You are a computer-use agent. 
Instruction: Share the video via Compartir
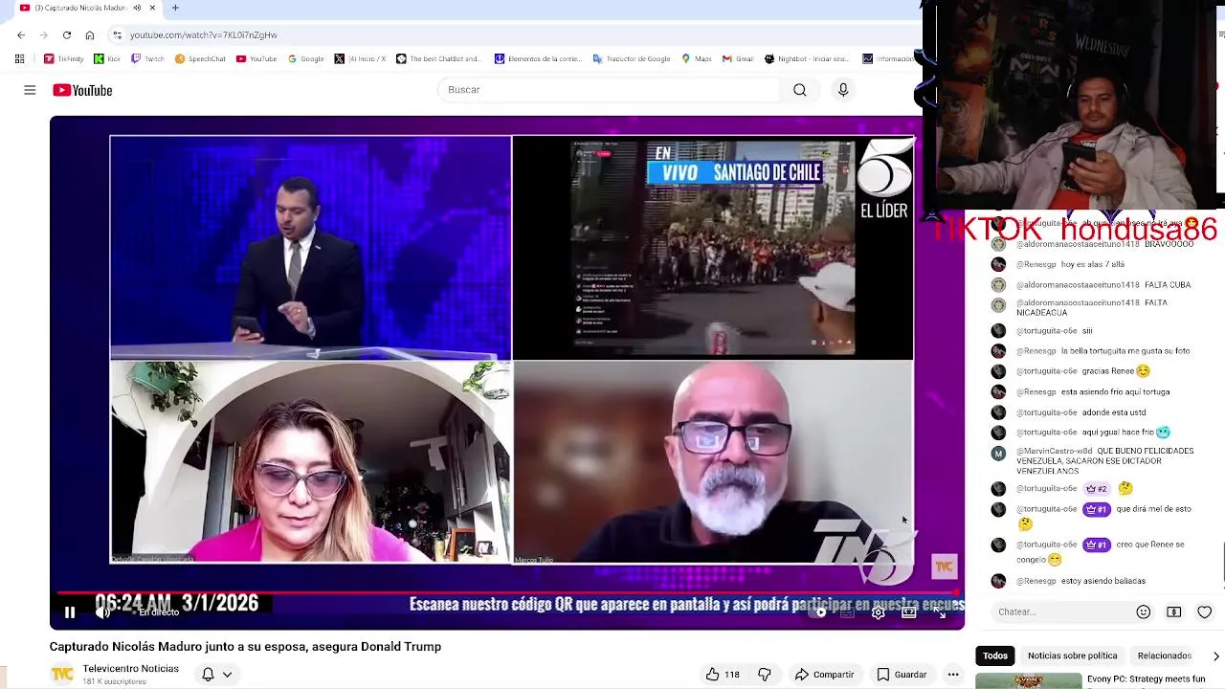coord(824,675)
